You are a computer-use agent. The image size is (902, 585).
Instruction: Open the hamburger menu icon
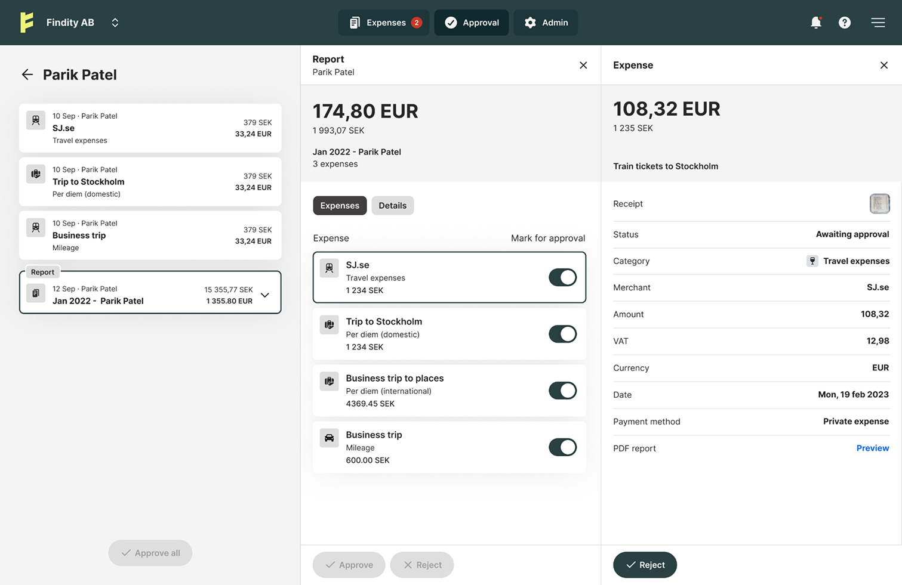pyautogui.click(x=878, y=23)
